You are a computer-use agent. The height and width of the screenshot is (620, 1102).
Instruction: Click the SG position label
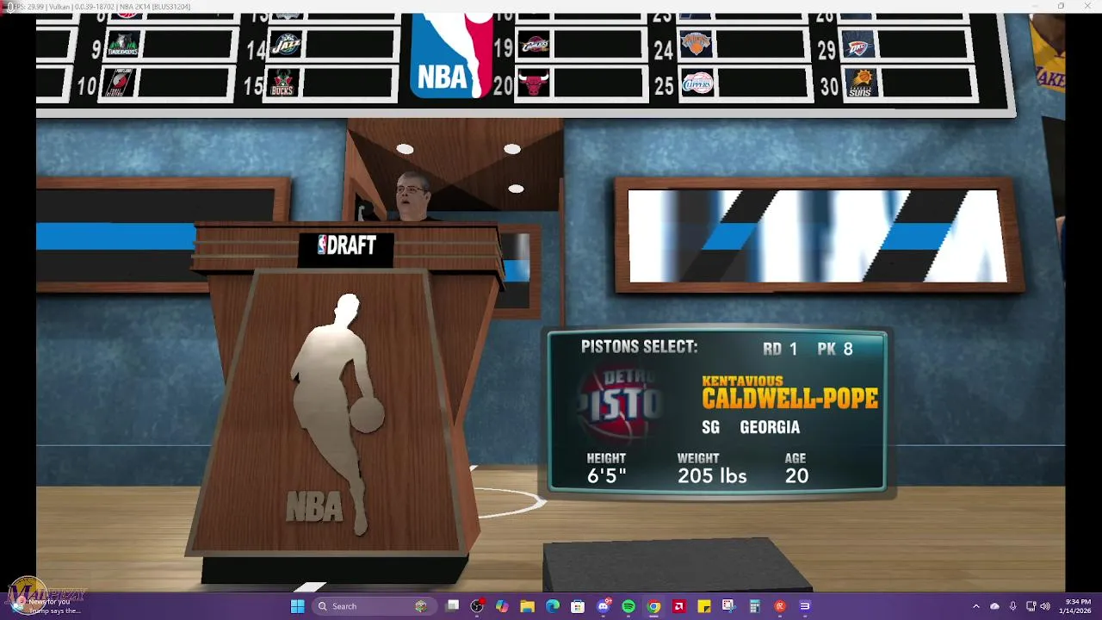pyautogui.click(x=710, y=427)
